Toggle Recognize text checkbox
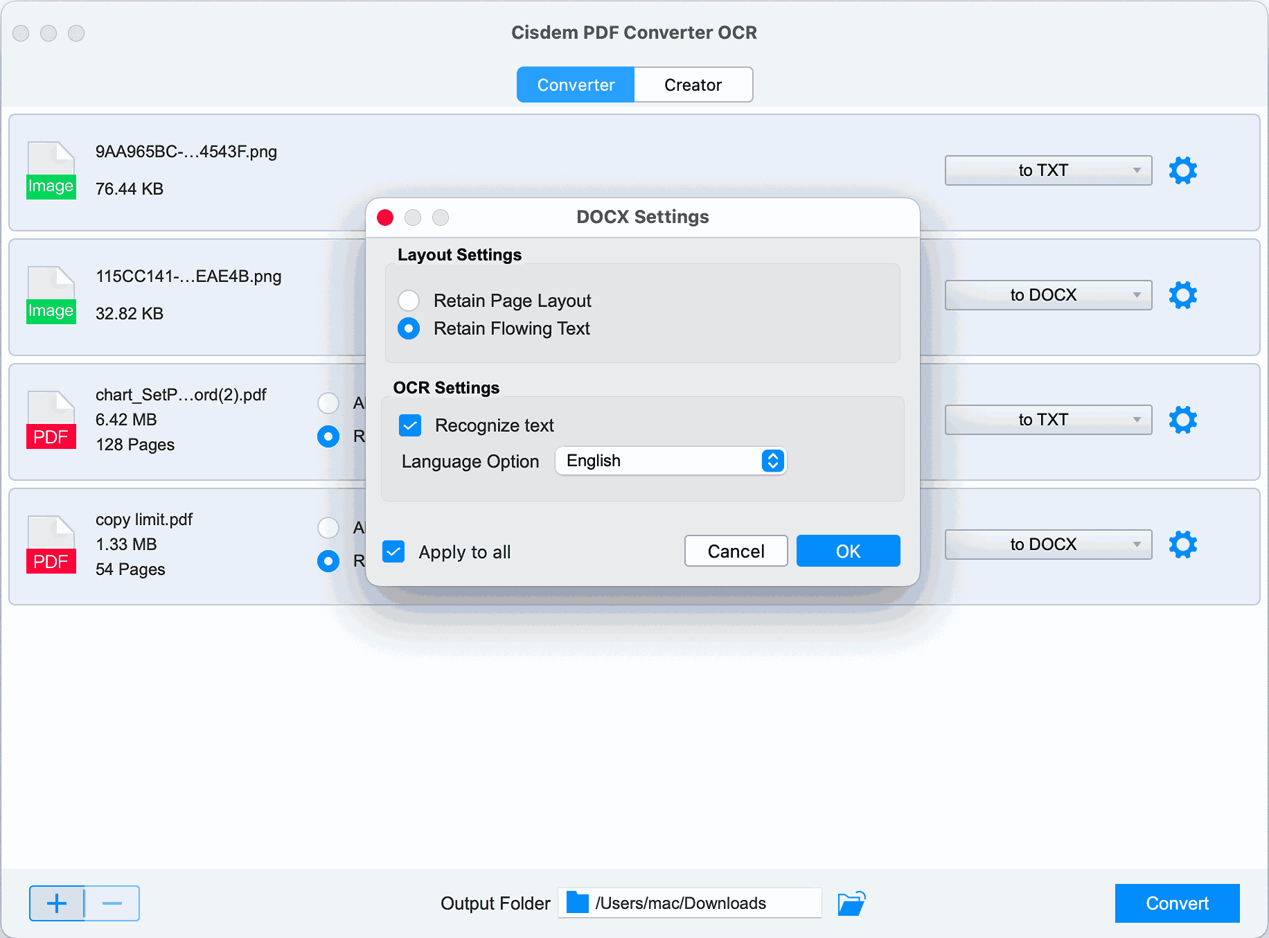Screen dimensions: 1269x938 [x=410, y=425]
